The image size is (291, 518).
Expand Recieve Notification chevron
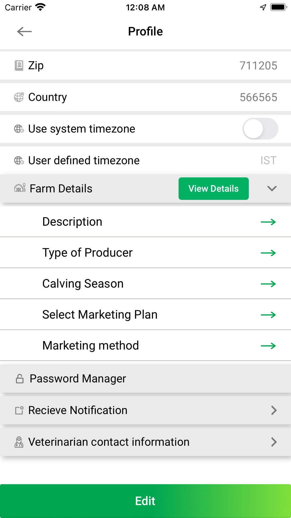click(274, 410)
